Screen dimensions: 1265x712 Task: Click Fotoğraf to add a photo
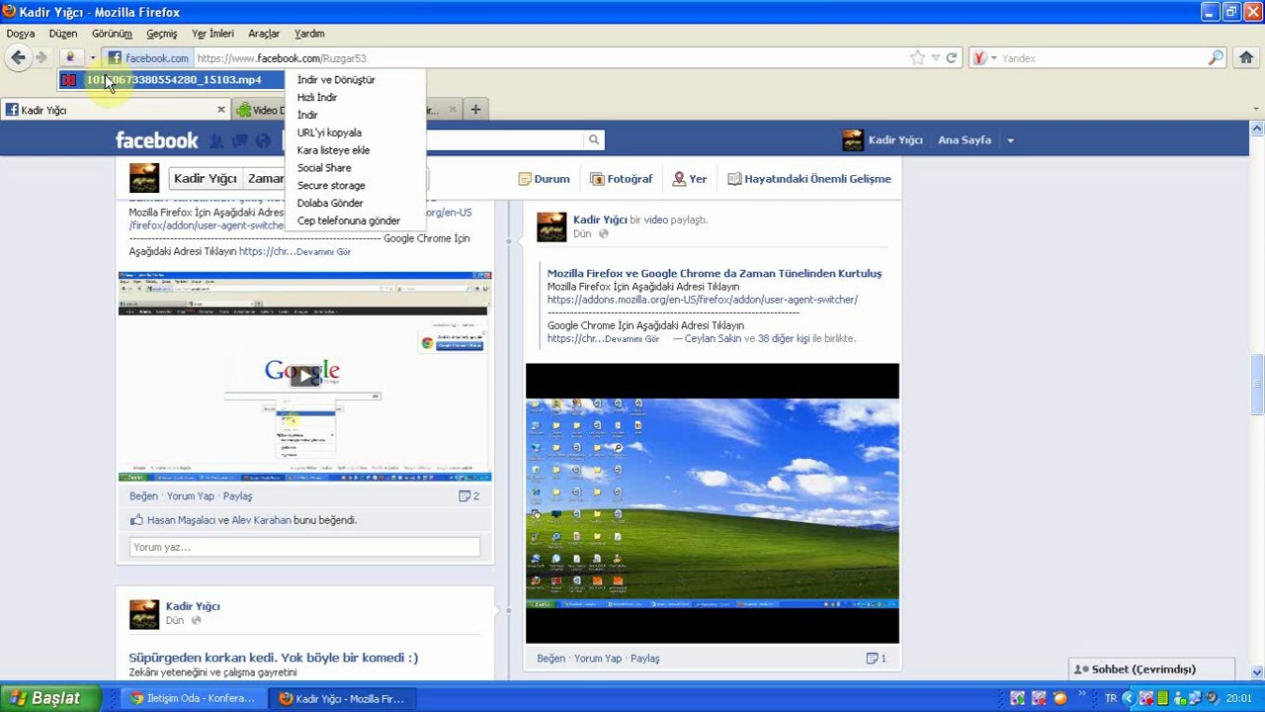[x=621, y=179]
